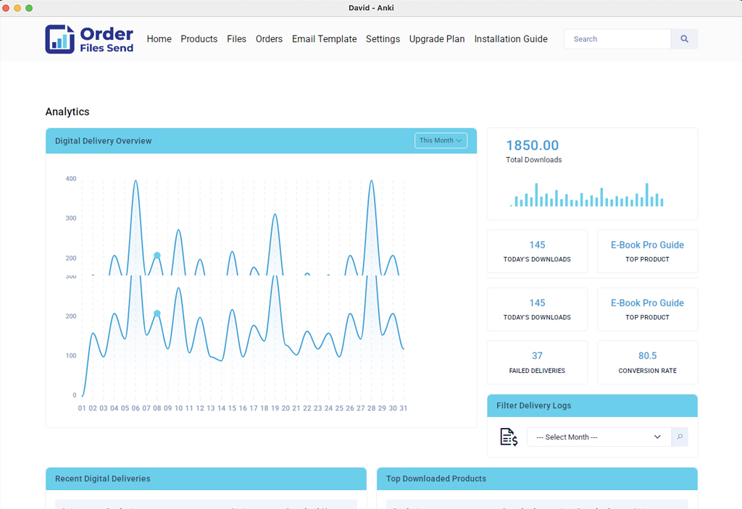This screenshot has width=742, height=509.
Task: Click the macOS yellow minimize window button
Action: pos(17,8)
